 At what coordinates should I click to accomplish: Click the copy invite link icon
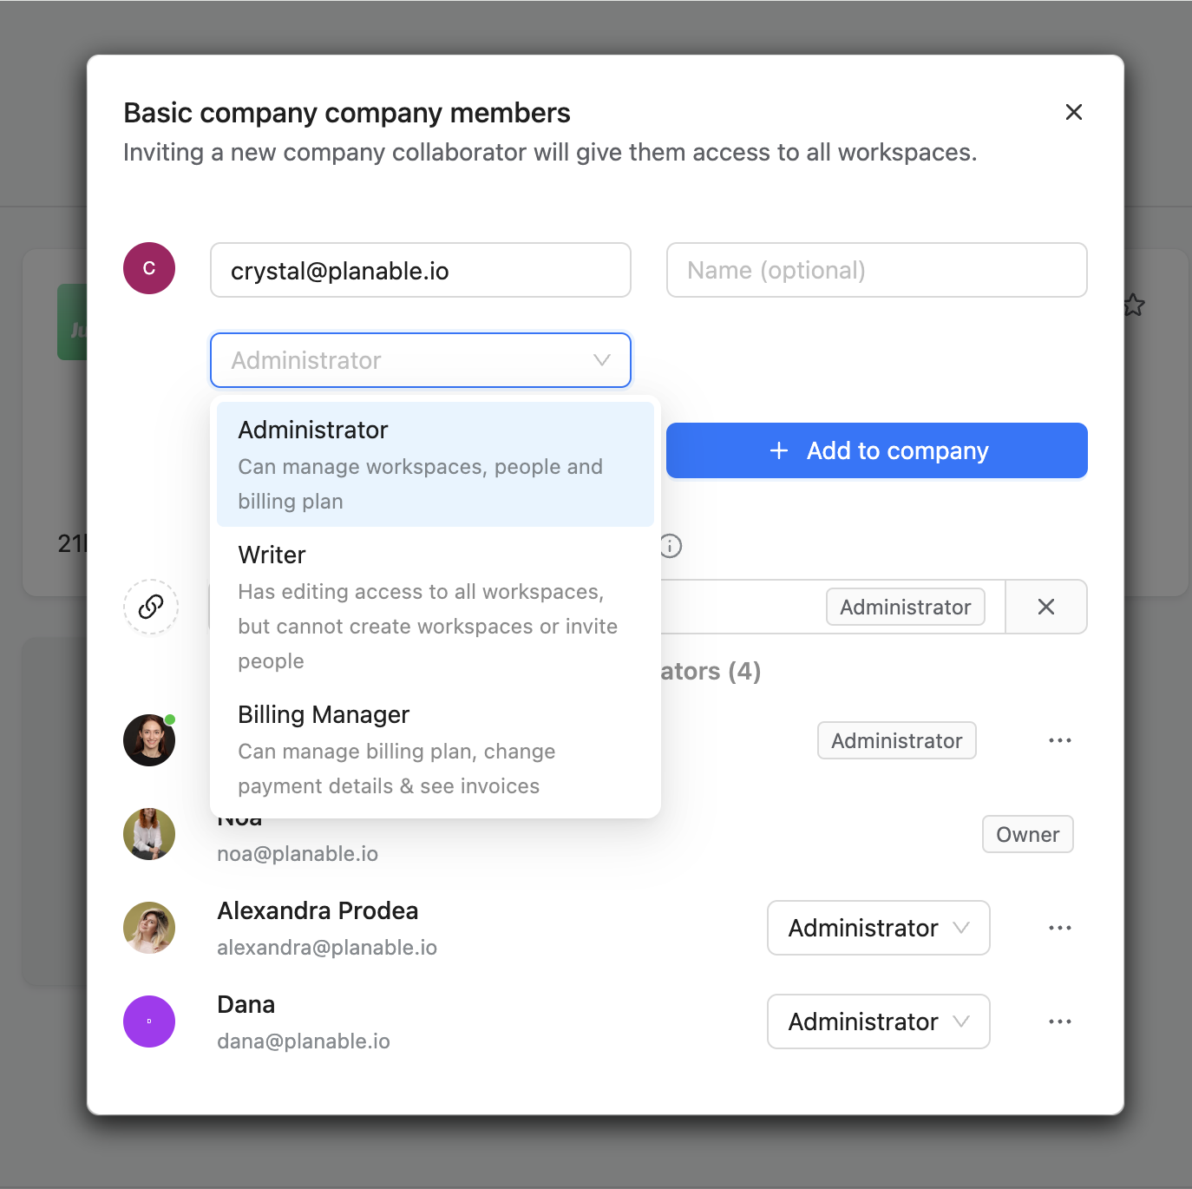(151, 607)
